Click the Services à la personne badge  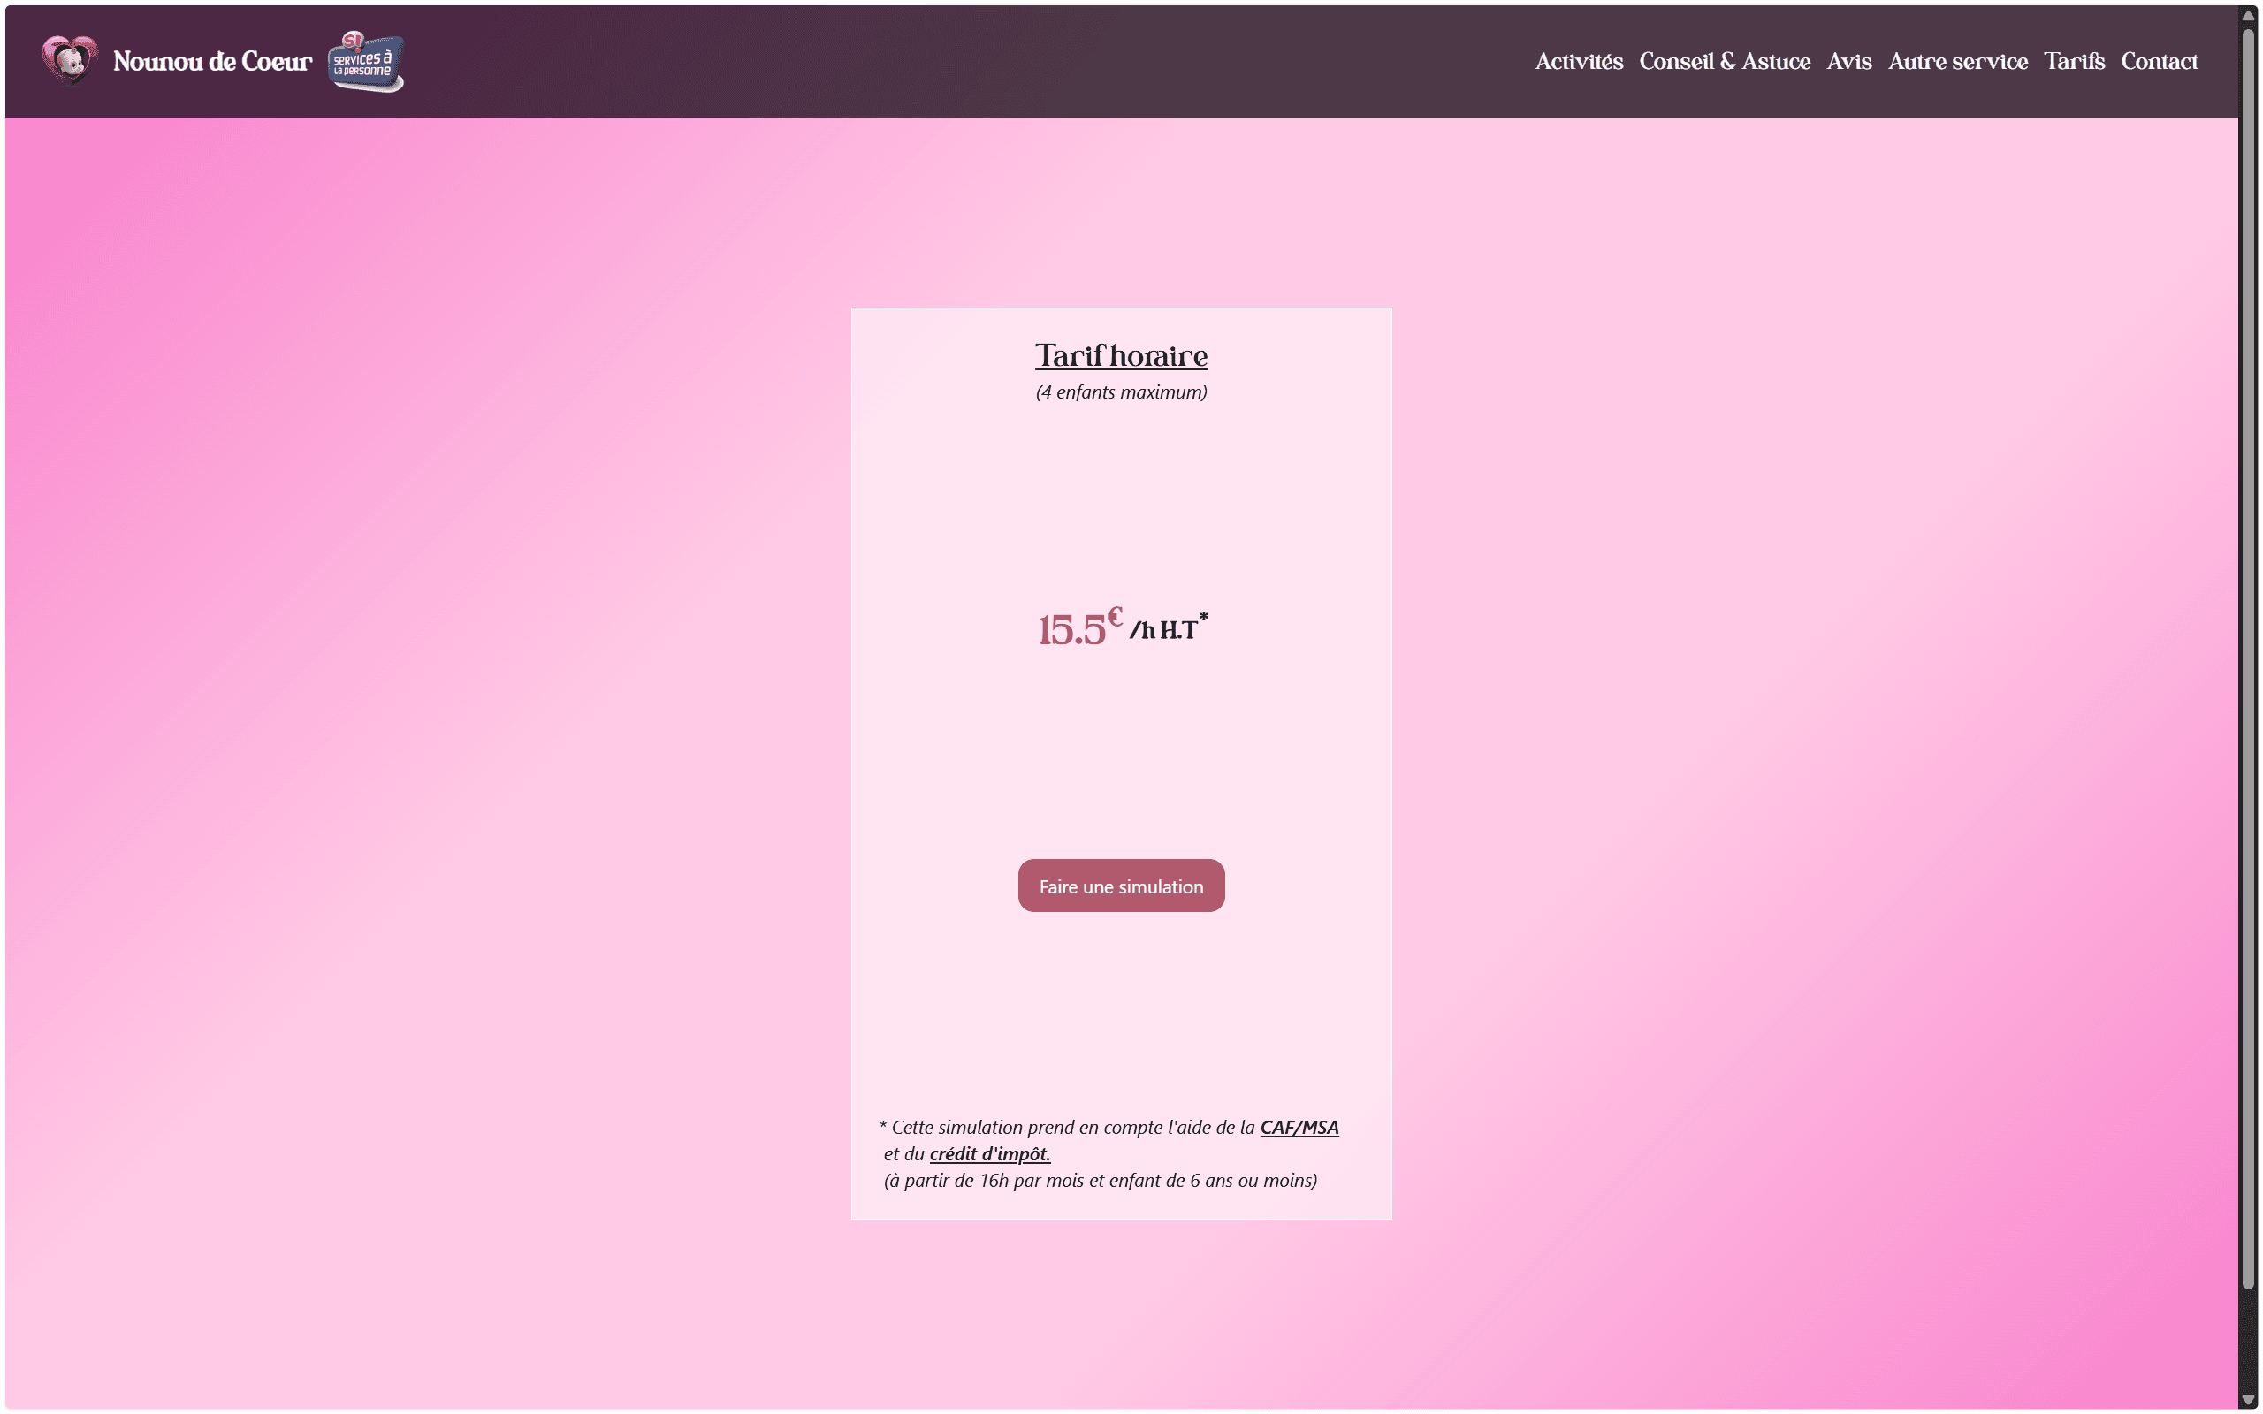click(x=366, y=62)
